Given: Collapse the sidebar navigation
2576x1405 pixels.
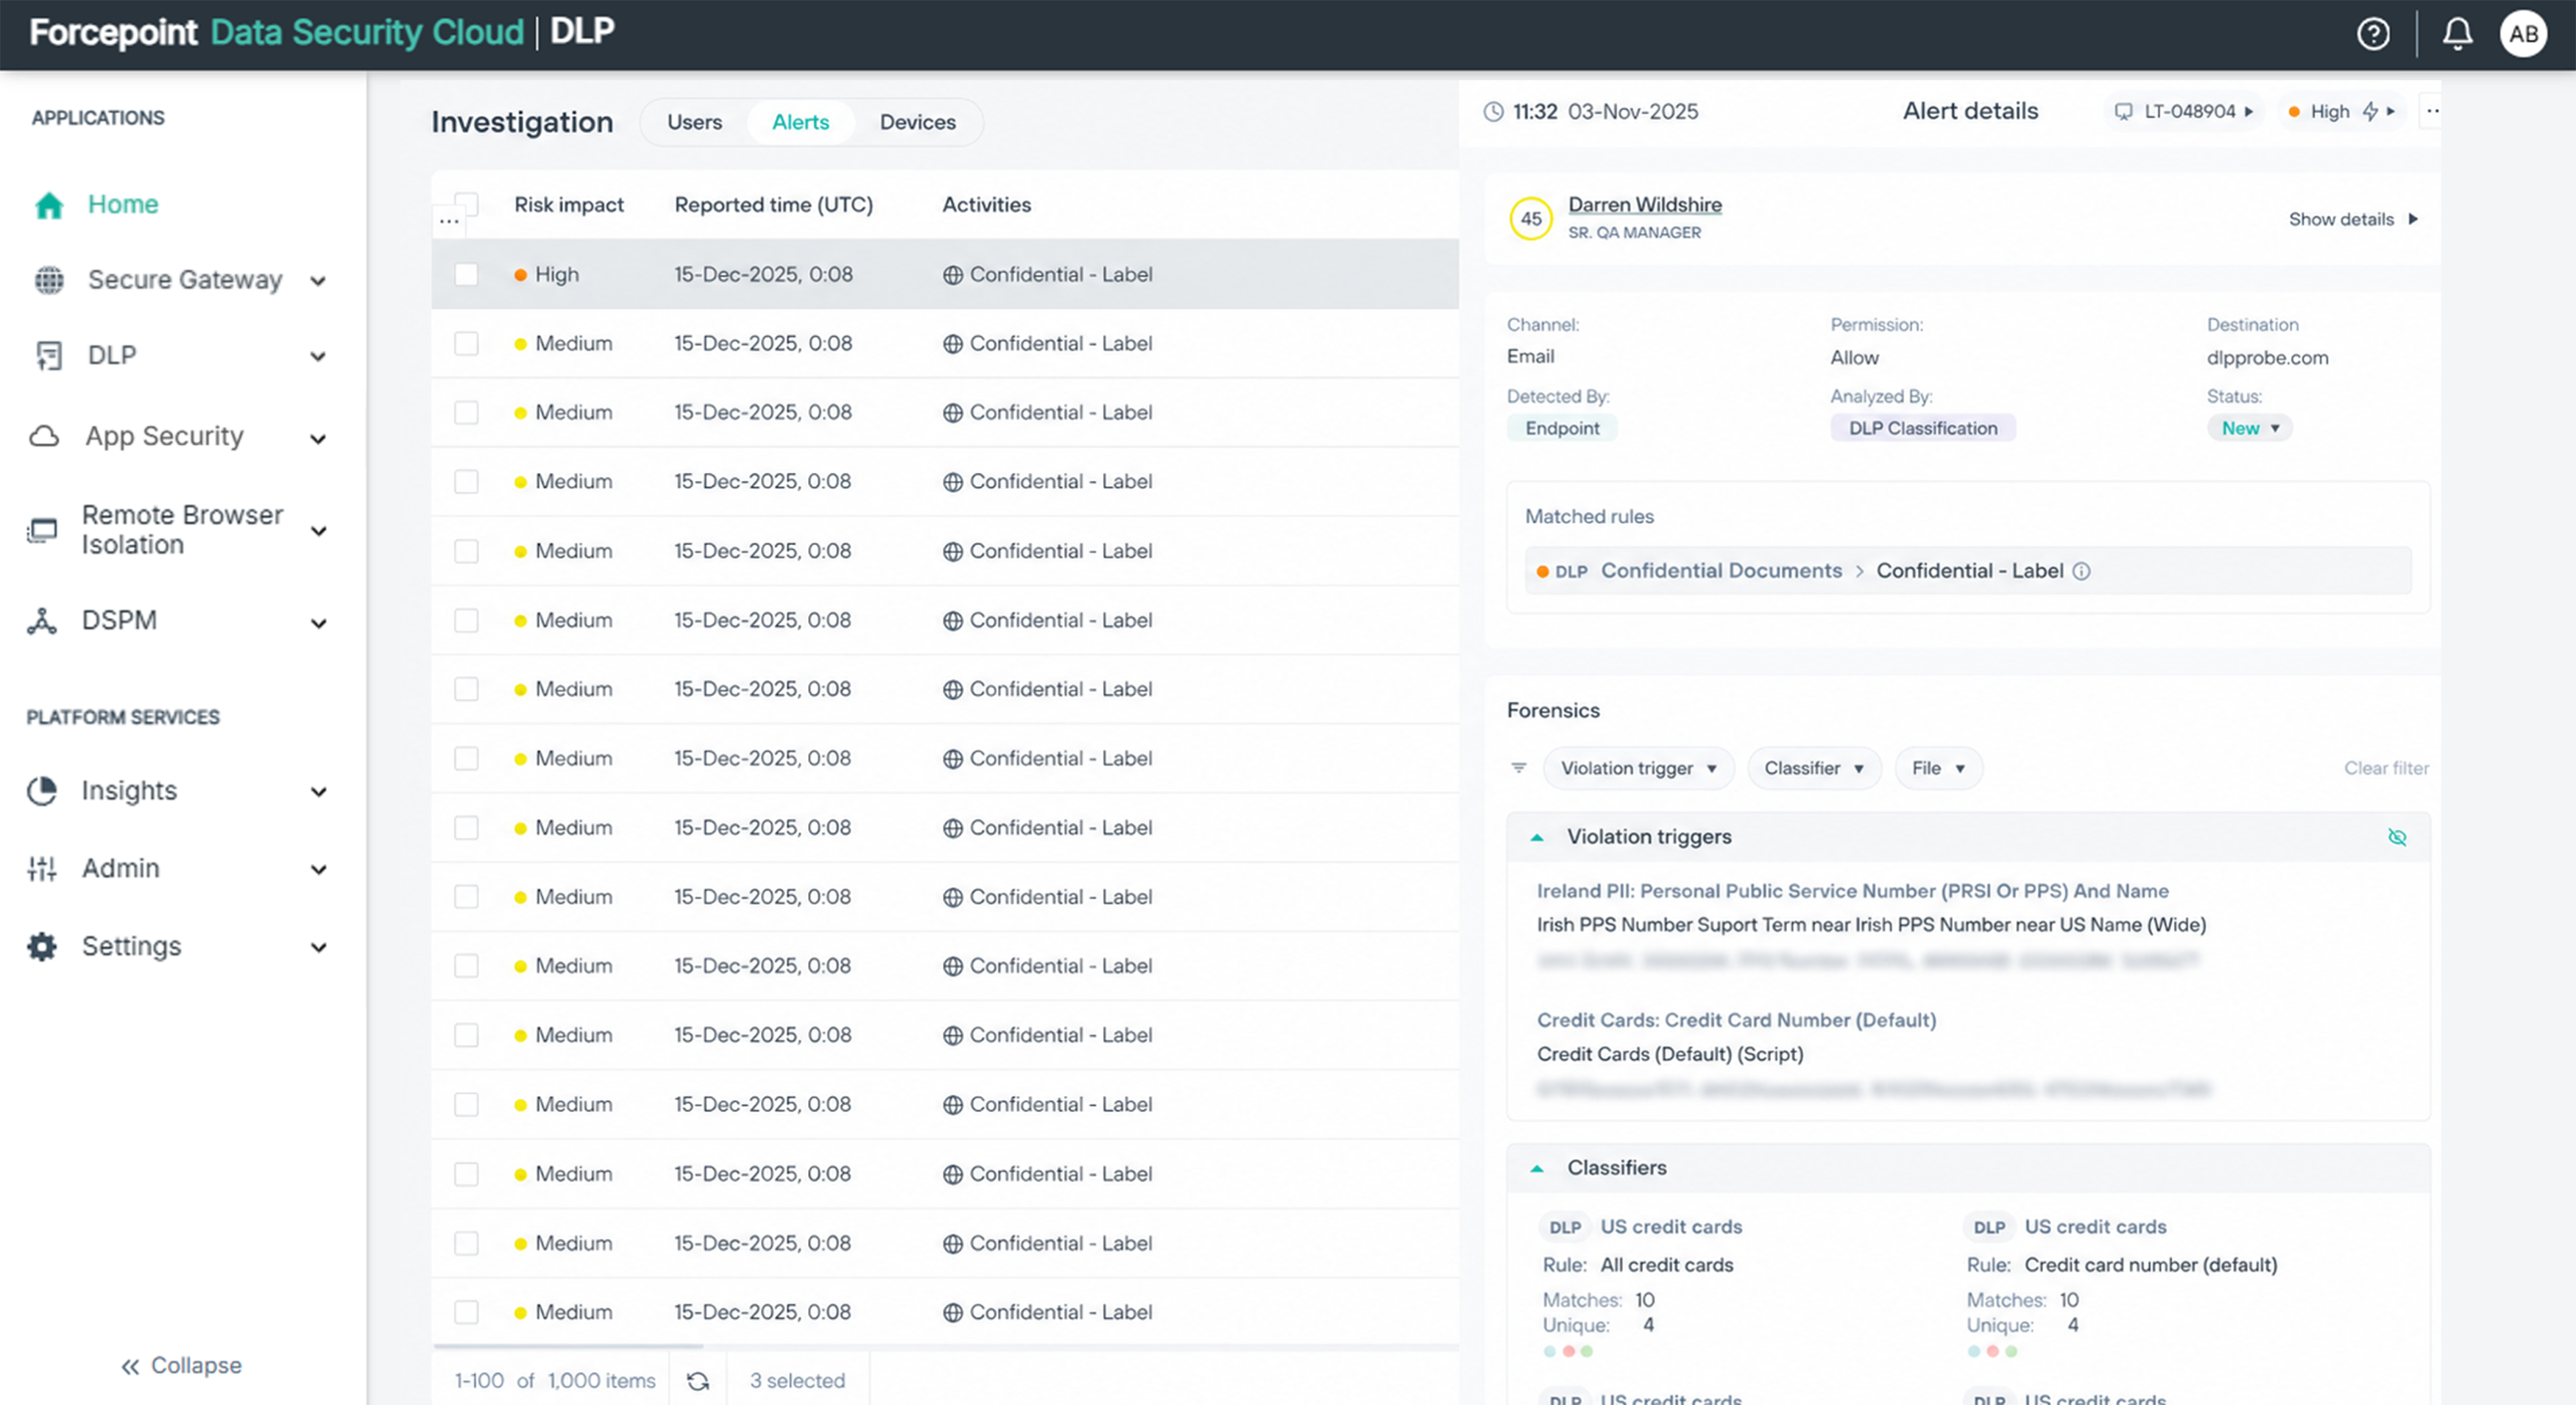Looking at the screenshot, I should click(x=182, y=1366).
